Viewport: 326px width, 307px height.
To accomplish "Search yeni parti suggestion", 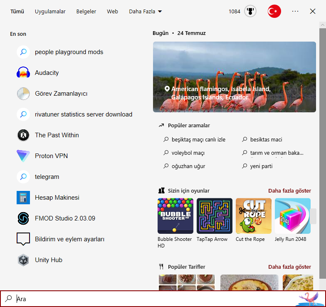I will click(x=257, y=166).
